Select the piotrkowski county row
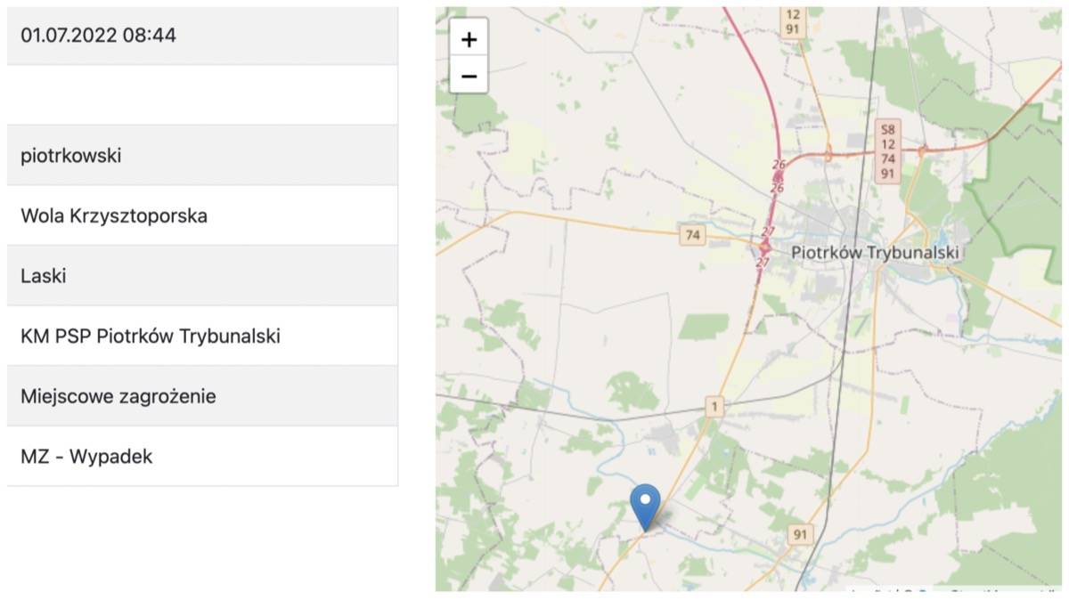Screen dimensions: 1069x600 tap(202, 156)
